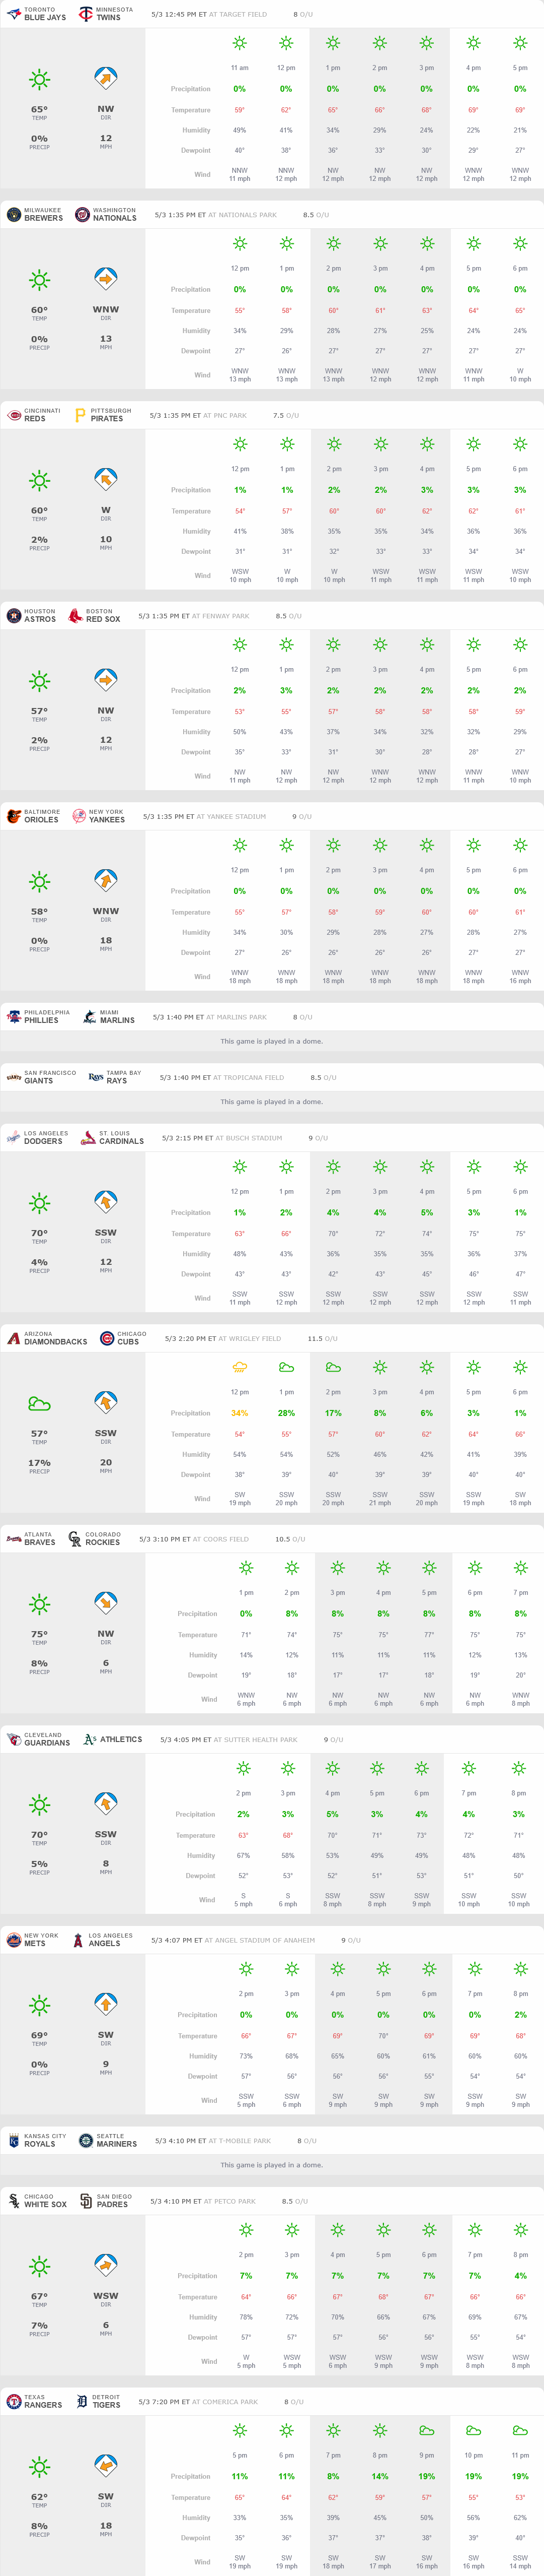Screen dimensions: 544x2576
Task: Click the Houston Astros team logo
Action: click(x=14, y=616)
